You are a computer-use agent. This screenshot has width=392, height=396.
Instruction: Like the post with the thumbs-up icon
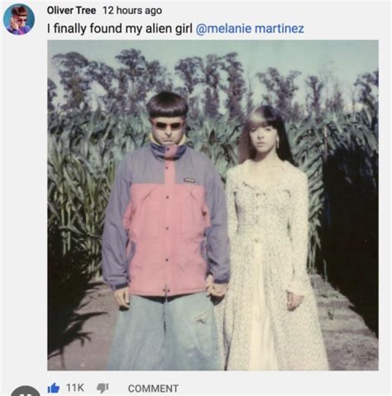pyautogui.click(x=53, y=387)
